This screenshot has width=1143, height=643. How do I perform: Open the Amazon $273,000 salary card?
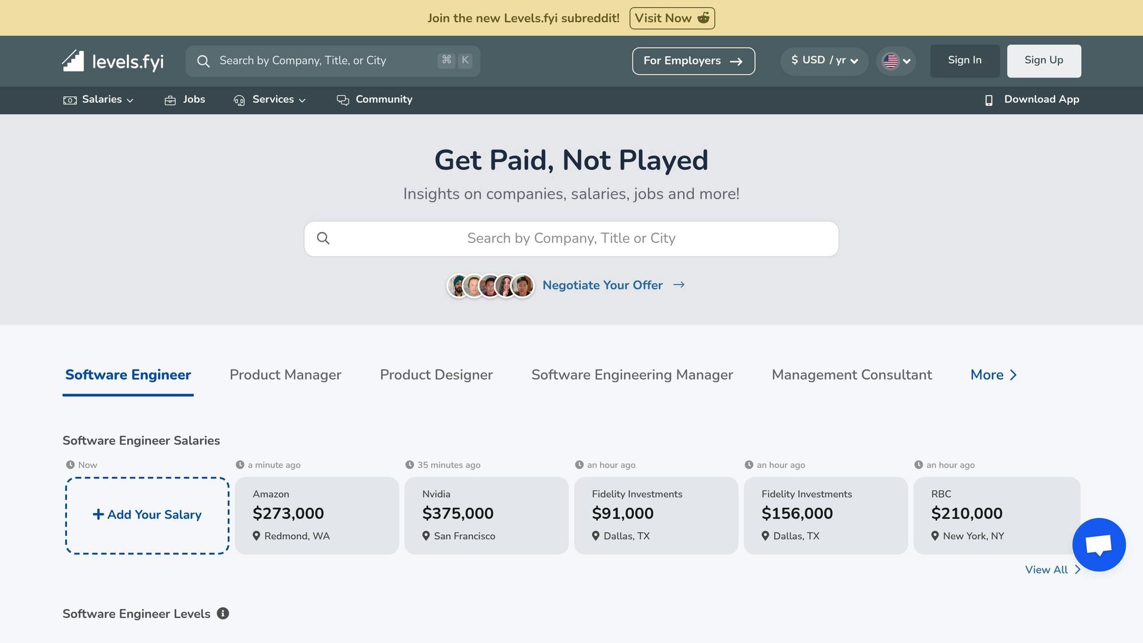tap(316, 515)
